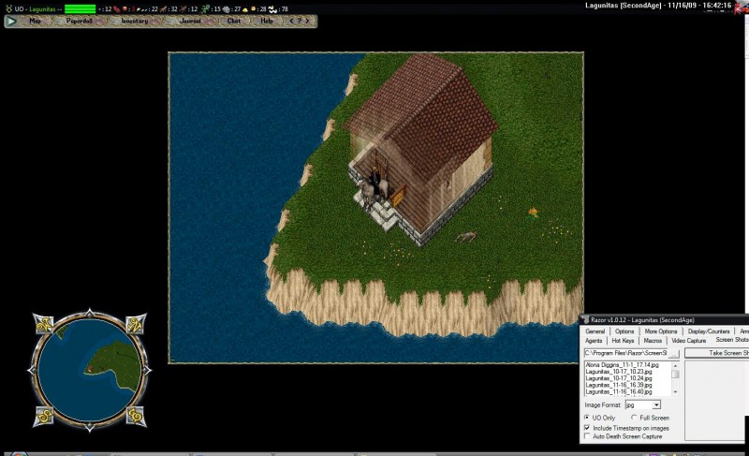
Task: Click the browse button beside screenshot path
Action: [674, 353]
